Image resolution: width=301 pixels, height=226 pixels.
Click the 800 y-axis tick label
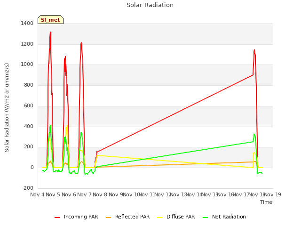(x=29, y=85)
